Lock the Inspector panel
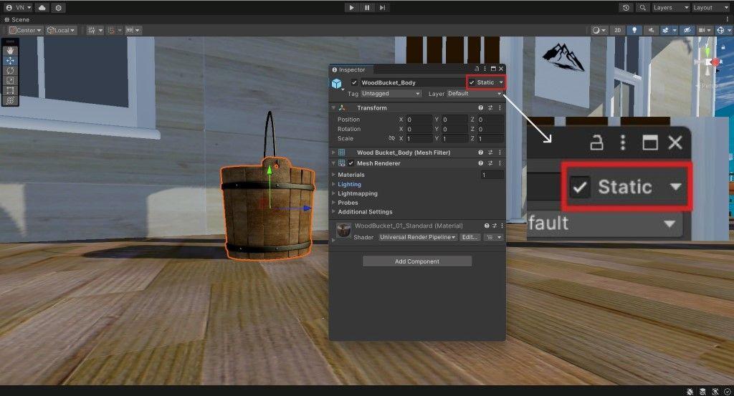This screenshot has width=734, height=396. pos(476,69)
